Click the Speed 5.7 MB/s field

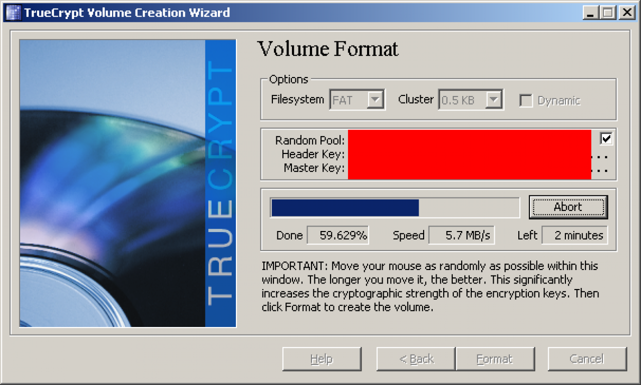pyautogui.click(x=462, y=235)
